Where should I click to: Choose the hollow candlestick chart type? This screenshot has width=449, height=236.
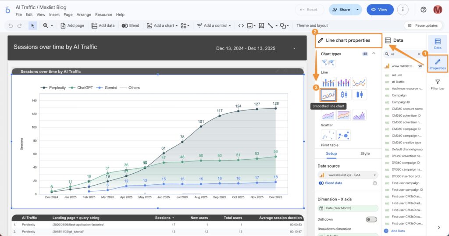[344, 94]
